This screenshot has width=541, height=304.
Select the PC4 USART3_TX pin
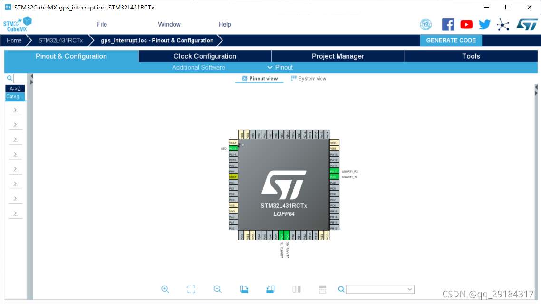pyautogui.click(x=281, y=236)
